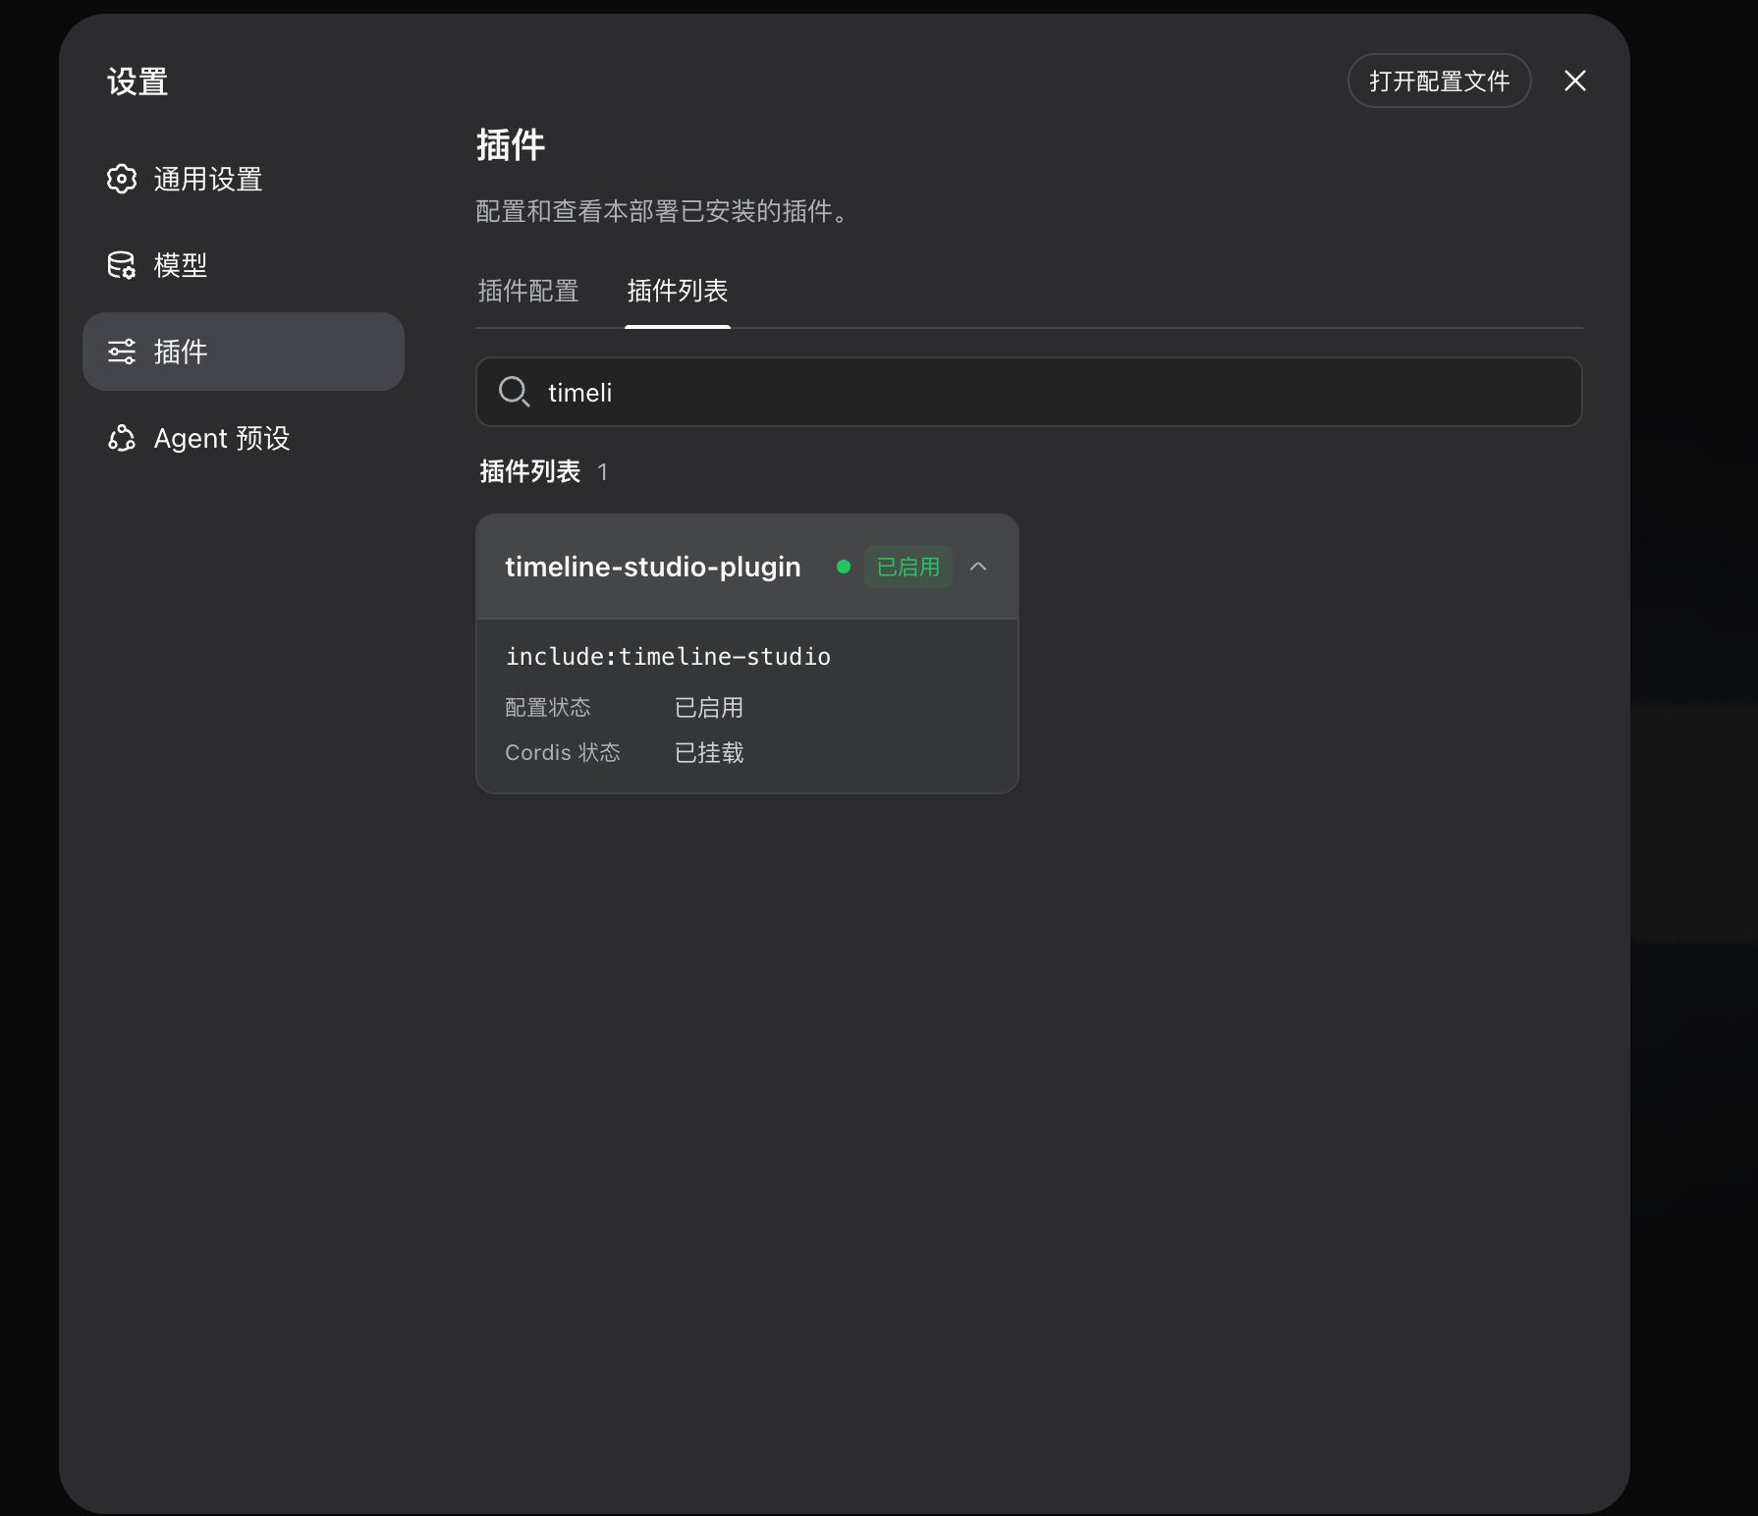The image size is (1758, 1516).
Task: Click the green 已启用 status badge
Action: click(908, 567)
